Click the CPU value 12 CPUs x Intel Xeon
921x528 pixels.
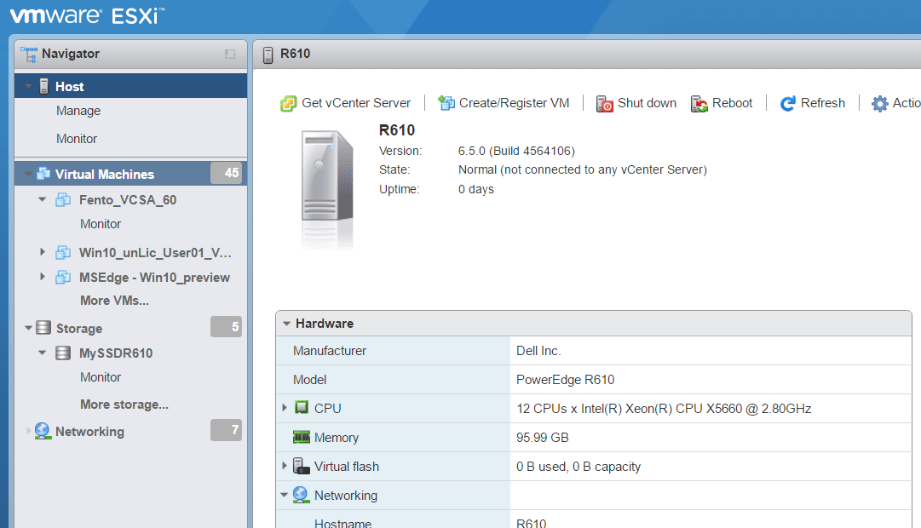pos(664,409)
